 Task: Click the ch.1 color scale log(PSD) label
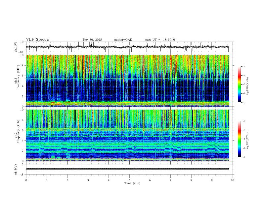[x=248, y=86]
